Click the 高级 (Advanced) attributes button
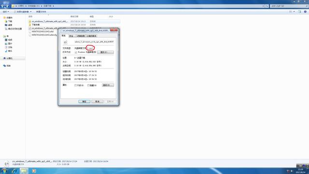The height and width of the screenshot is (174, 309). coord(108,85)
